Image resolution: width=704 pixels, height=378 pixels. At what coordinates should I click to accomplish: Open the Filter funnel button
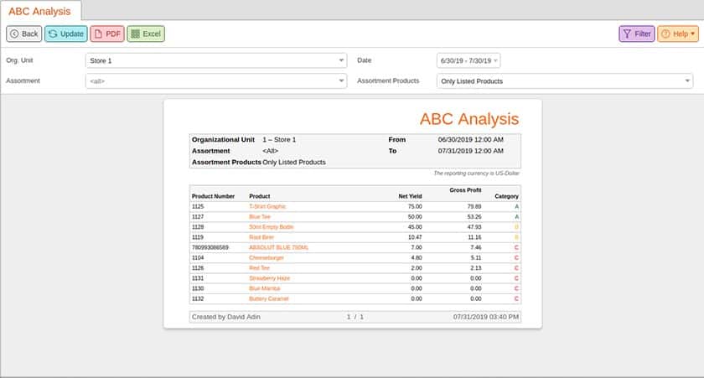[636, 34]
